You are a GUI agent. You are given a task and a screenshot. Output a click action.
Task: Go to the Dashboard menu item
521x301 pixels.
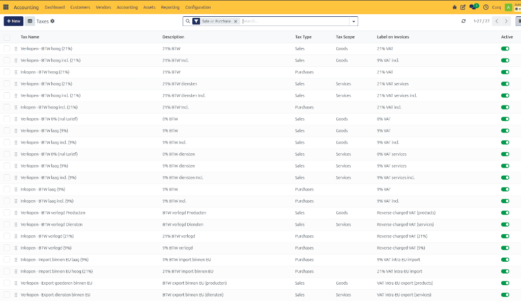tap(54, 7)
